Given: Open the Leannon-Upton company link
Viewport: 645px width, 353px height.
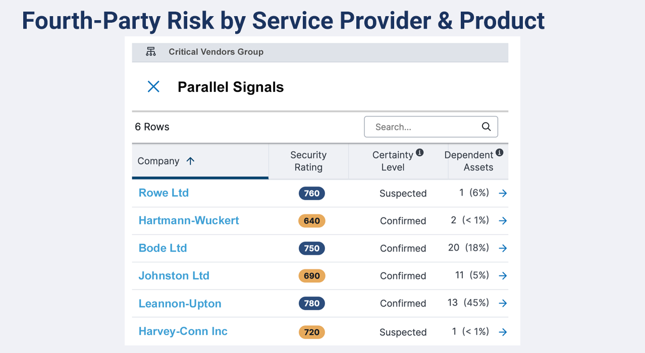Looking at the screenshot, I should point(180,304).
